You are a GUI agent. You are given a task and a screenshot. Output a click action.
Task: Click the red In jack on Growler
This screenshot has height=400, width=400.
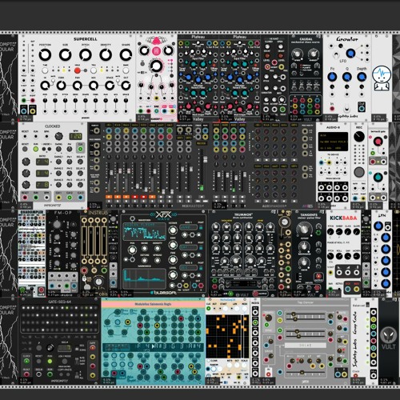tap(332, 109)
